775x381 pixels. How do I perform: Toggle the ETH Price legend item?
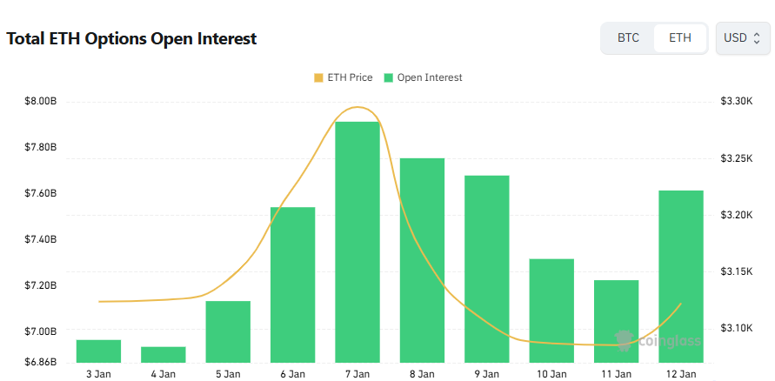(x=349, y=77)
